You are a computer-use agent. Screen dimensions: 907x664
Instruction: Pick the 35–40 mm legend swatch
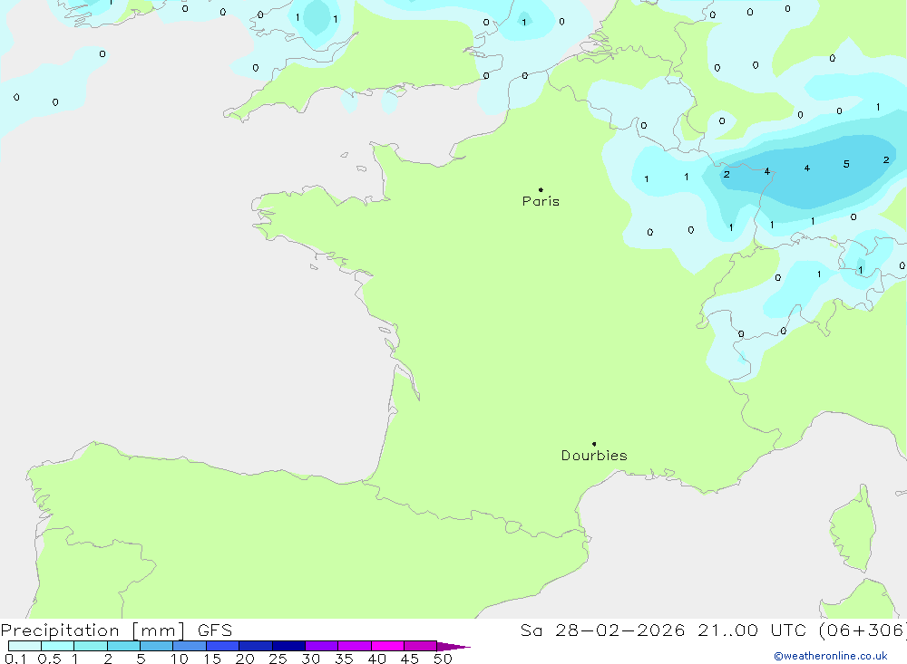(x=355, y=646)
